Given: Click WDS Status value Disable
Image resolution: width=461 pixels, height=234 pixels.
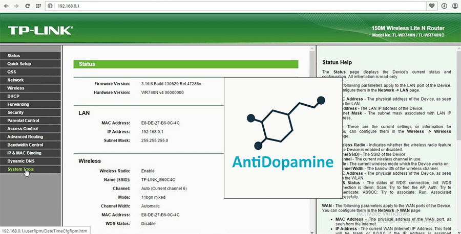Looking at the screenshot, I should click(x=149, y=224).
